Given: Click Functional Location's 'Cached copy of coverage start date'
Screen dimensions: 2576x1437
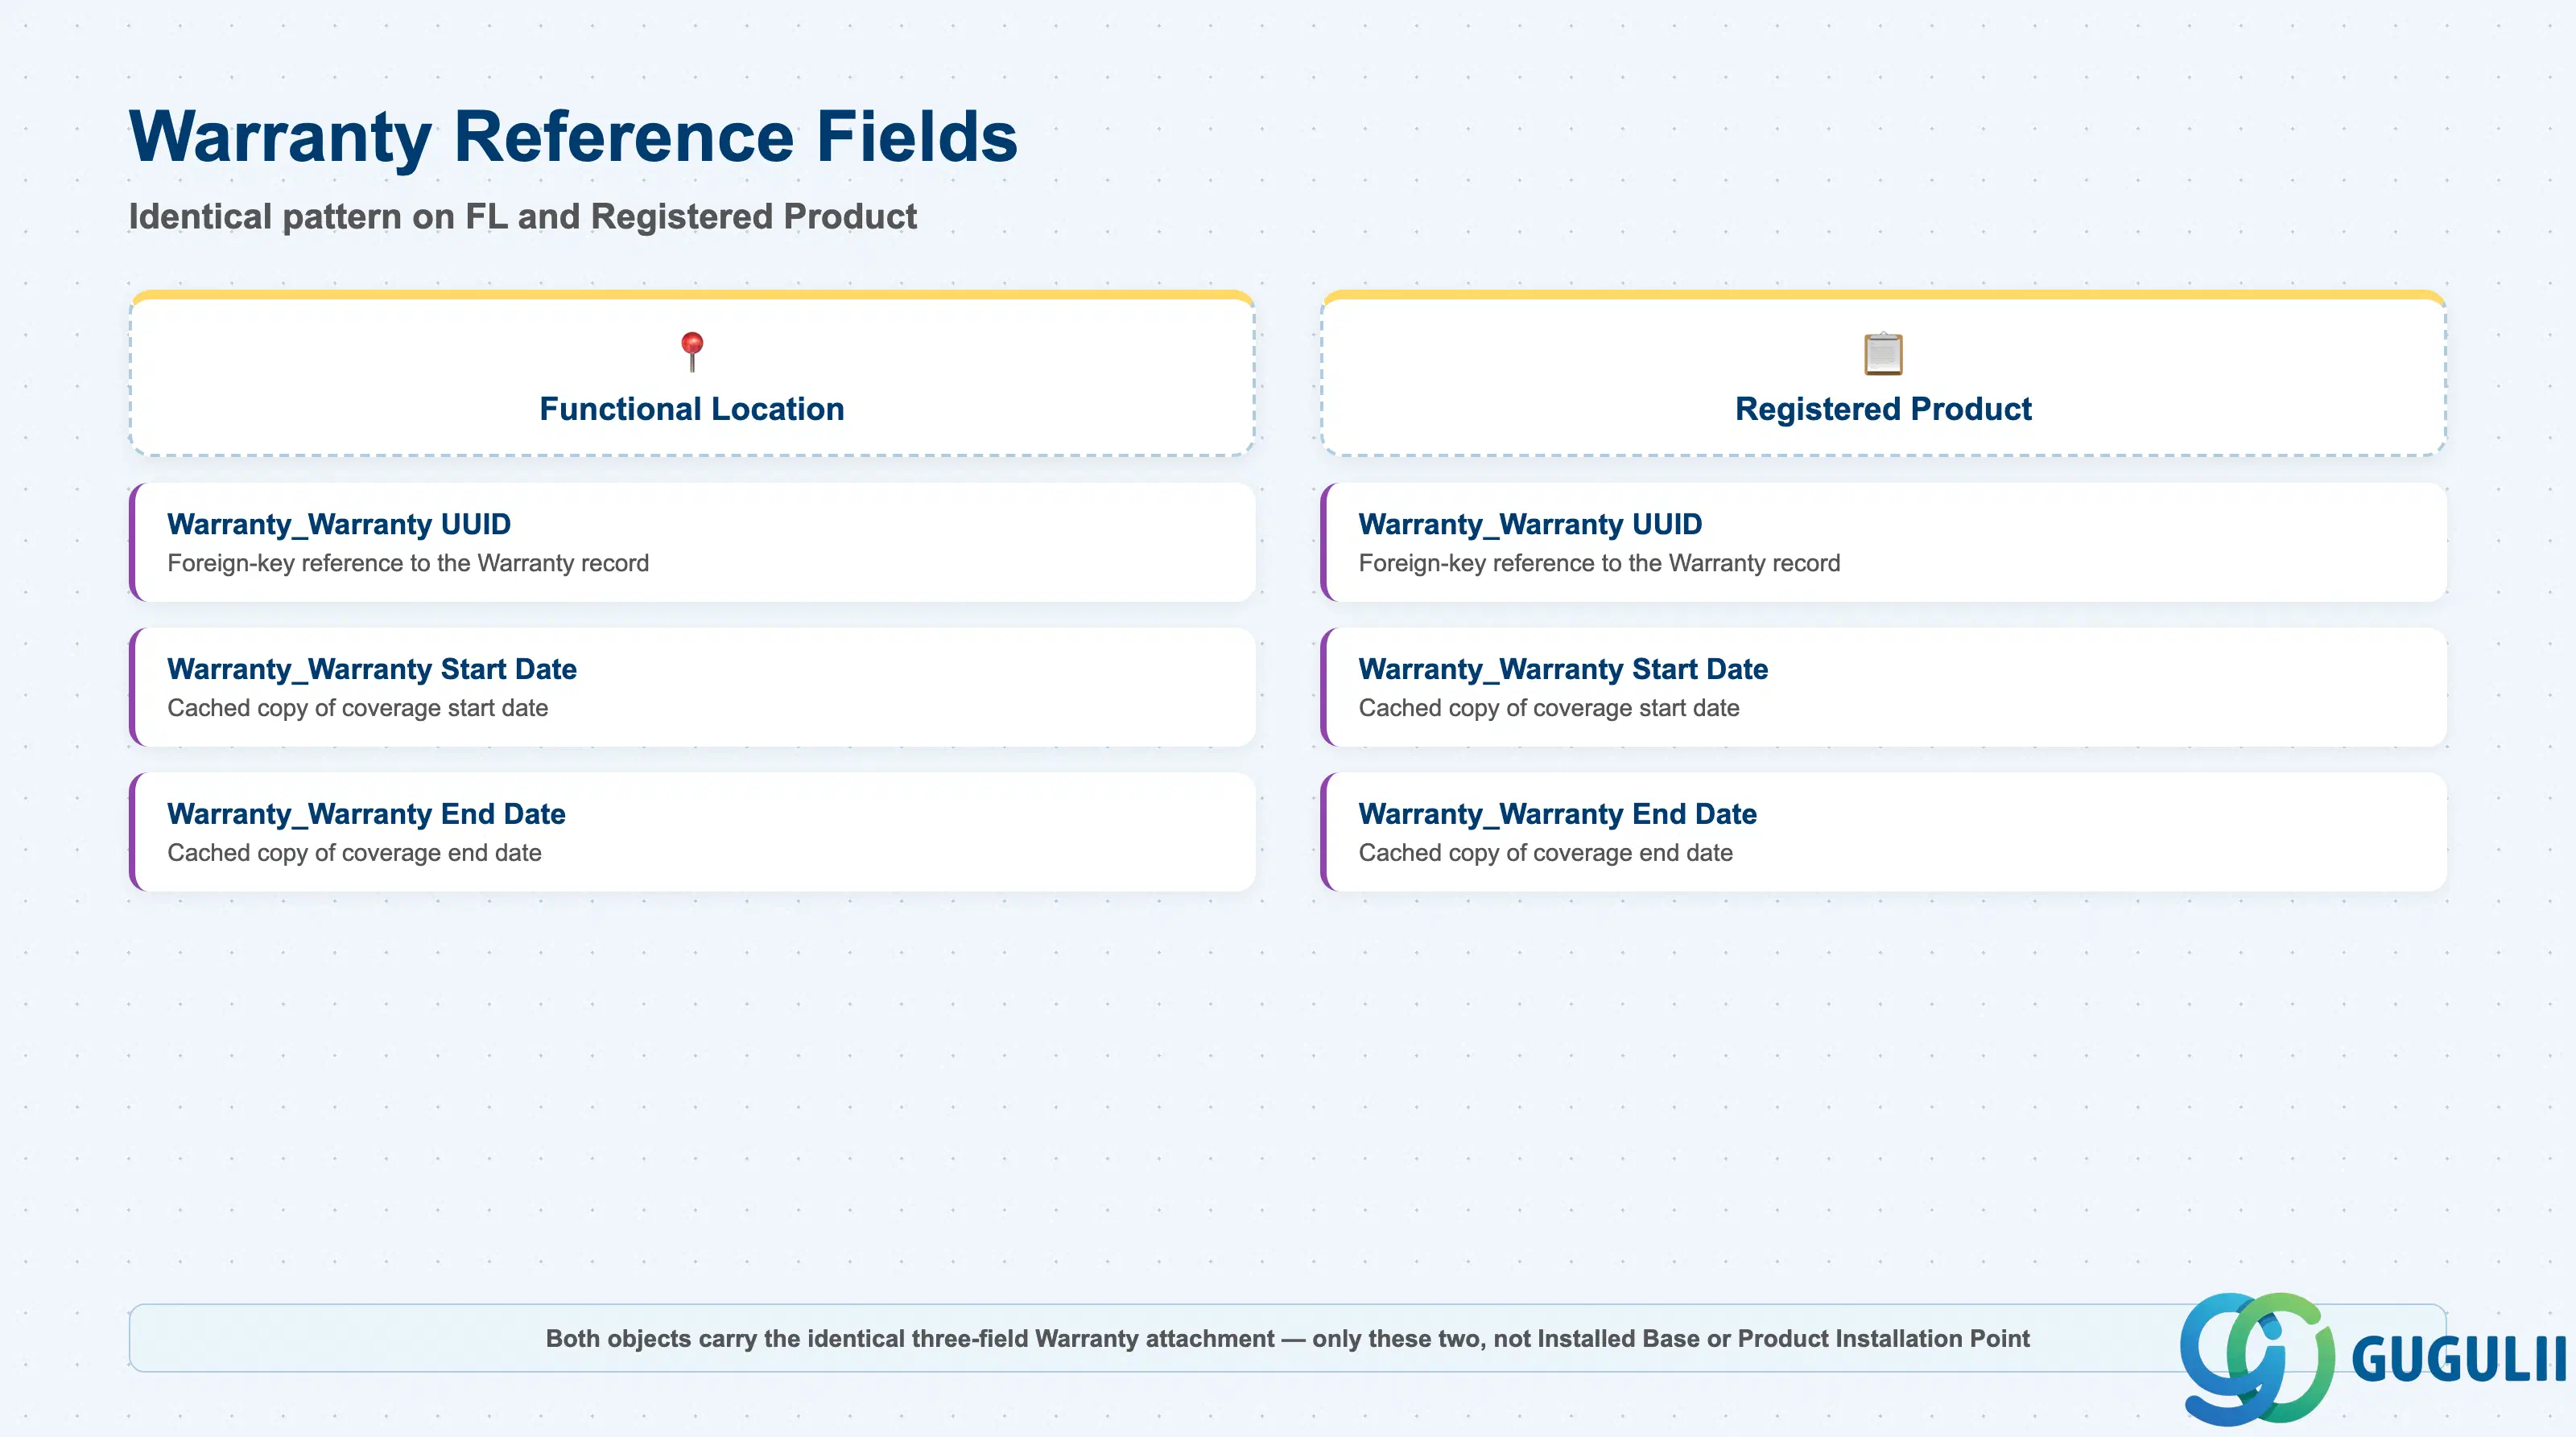Looking at the screenshot, I should point(357,709).
